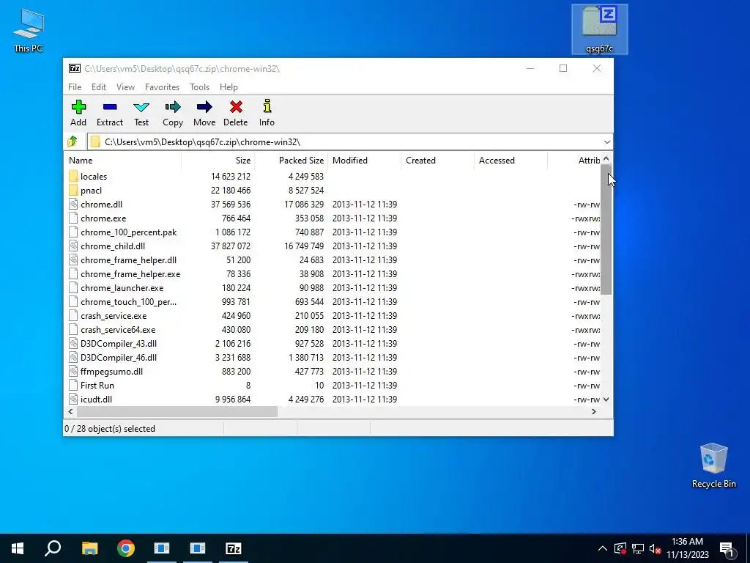750x563 pixels.
Task: Expand the address path dropdown
Action: pos(606,141)
